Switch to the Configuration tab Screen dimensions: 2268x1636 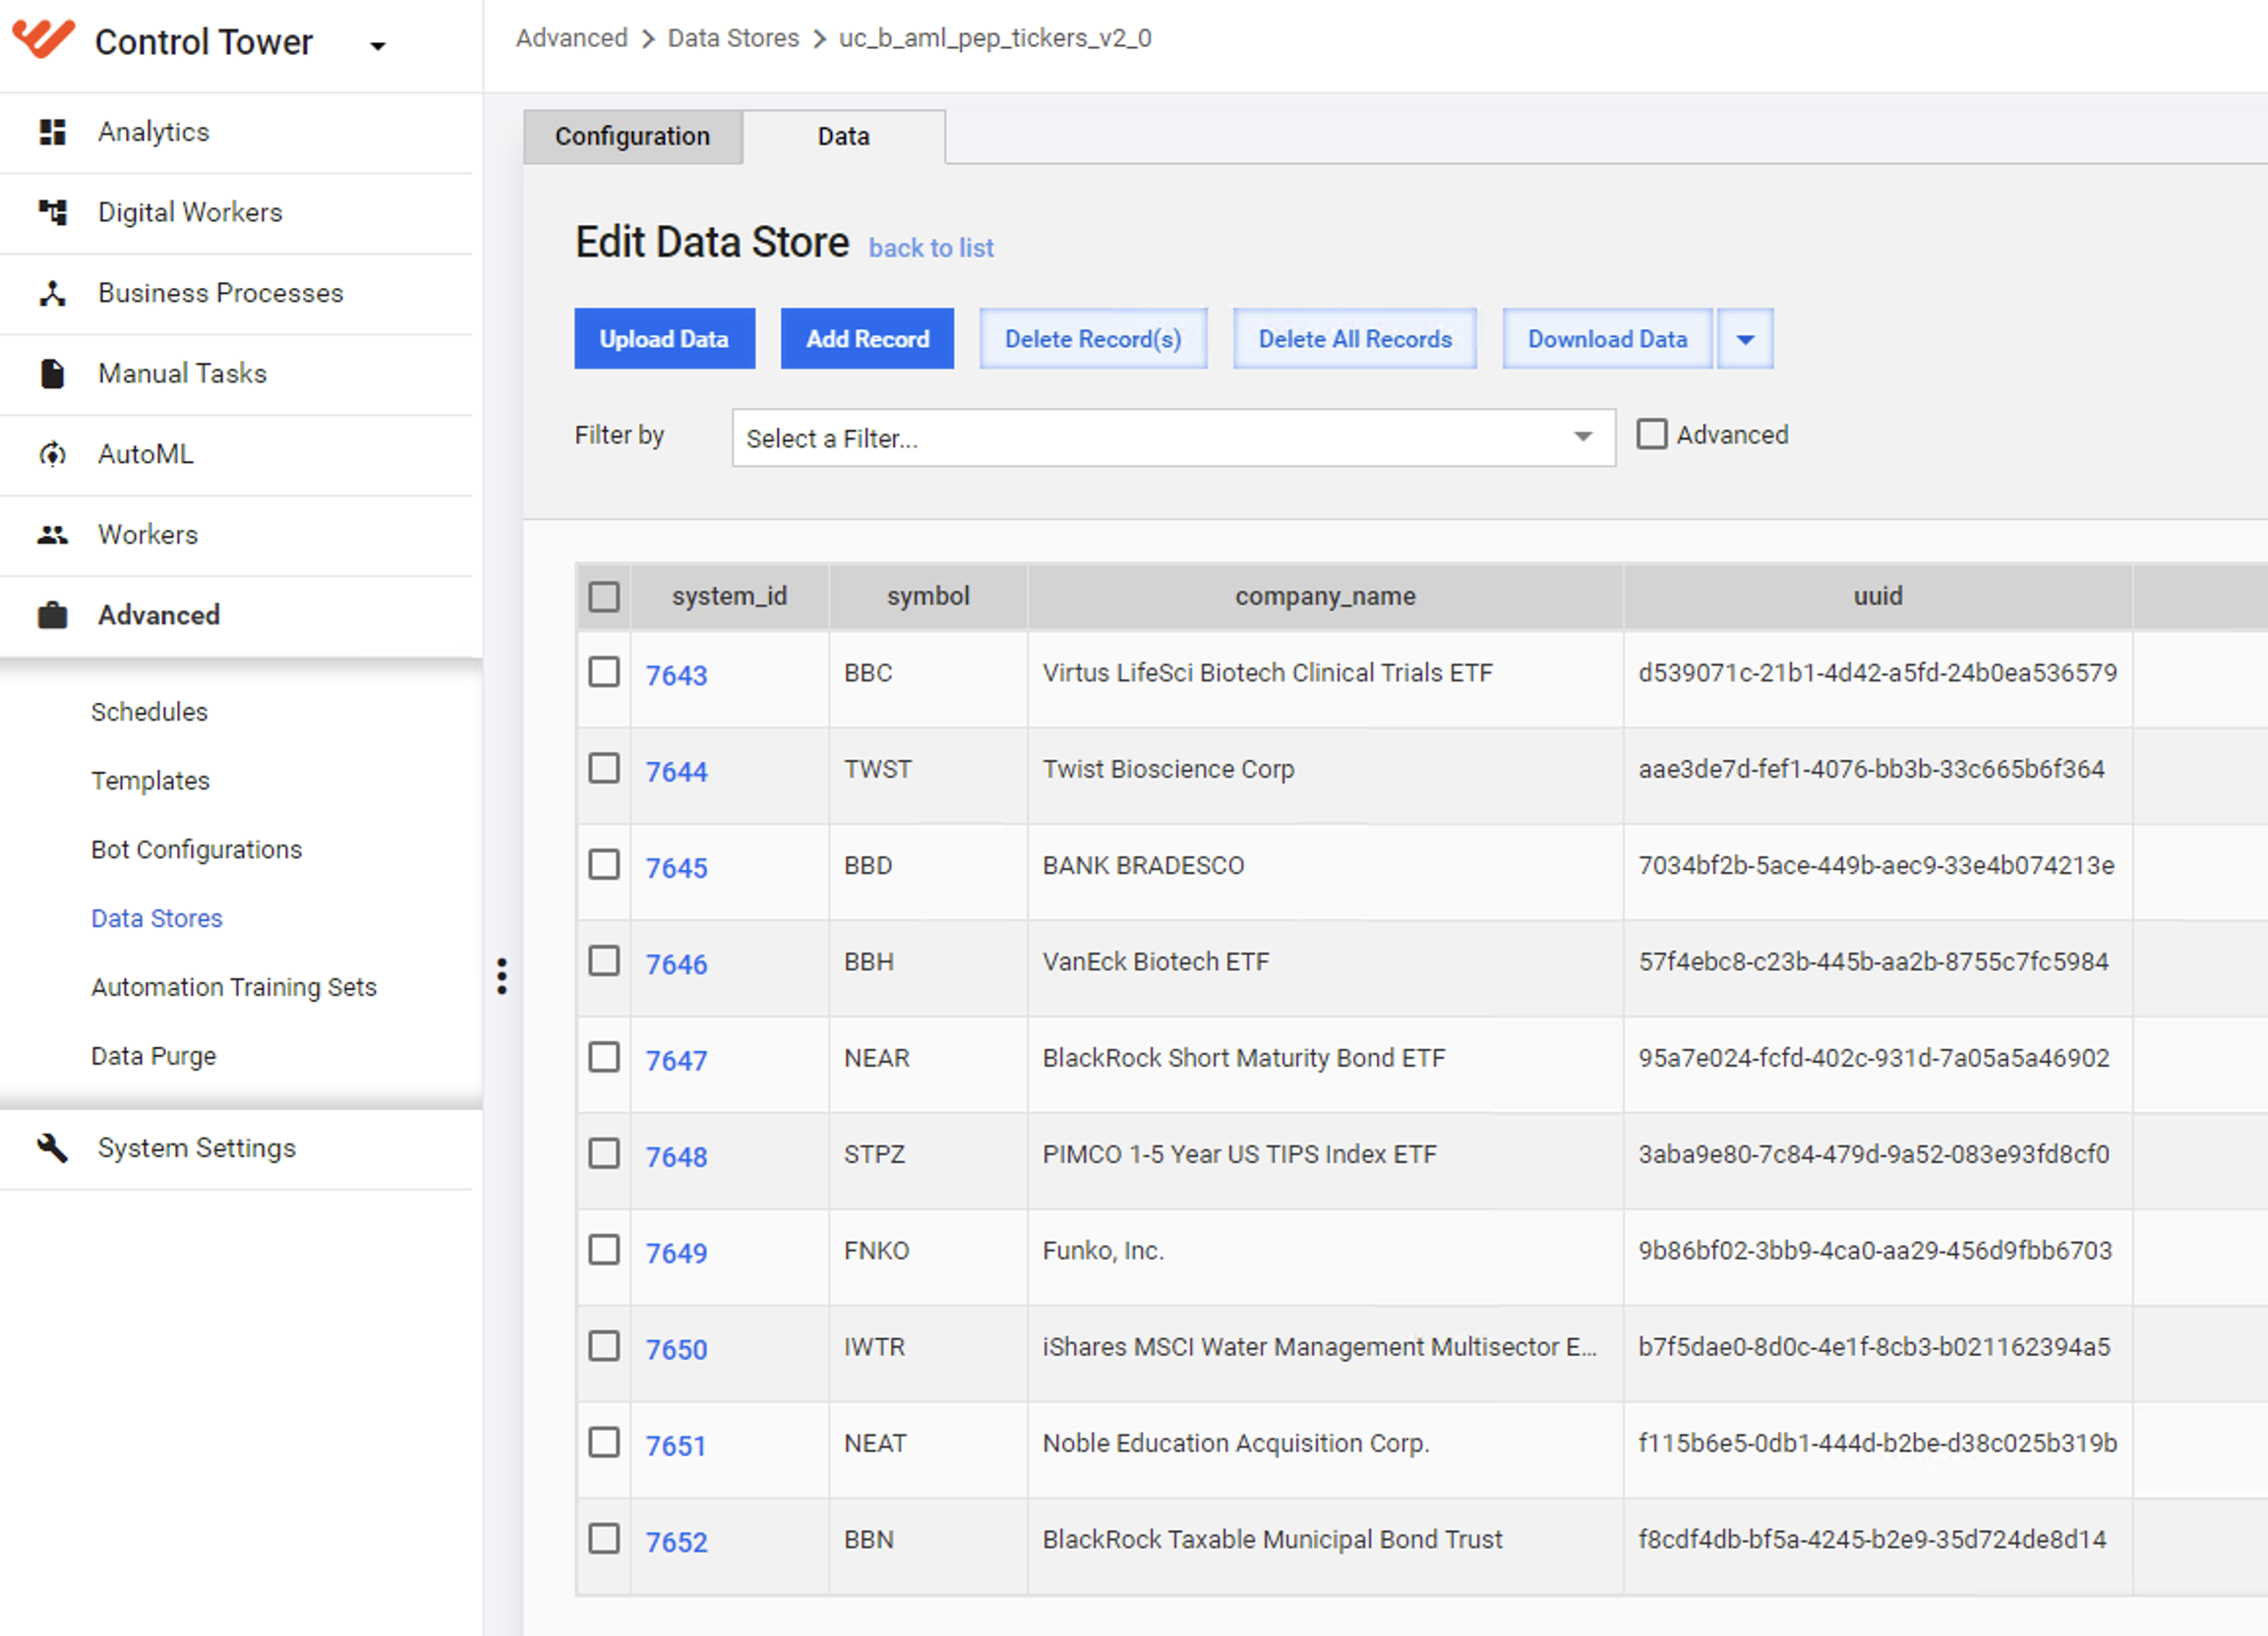tap(633, 137)
